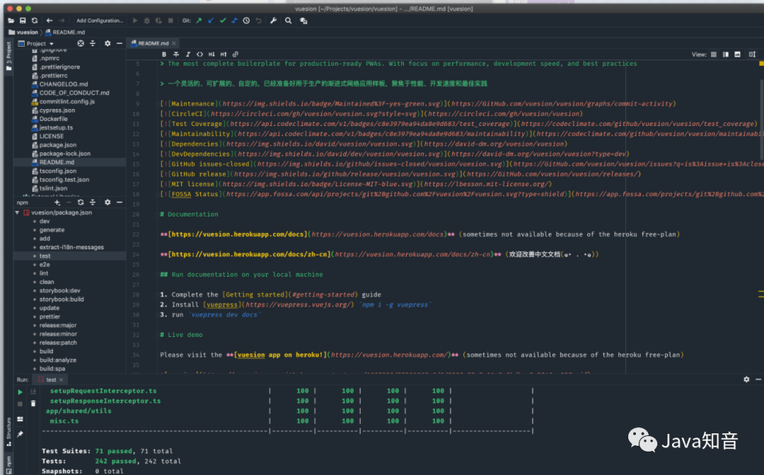Show Git history clock icon
This screenshot has height=475, width=764.
pos(247,21)
